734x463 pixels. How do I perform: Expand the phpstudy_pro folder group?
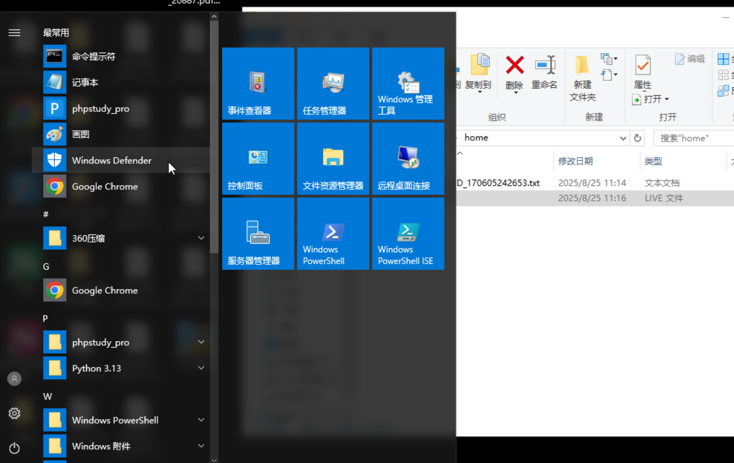pyautogui.click(x=201, y=342)
